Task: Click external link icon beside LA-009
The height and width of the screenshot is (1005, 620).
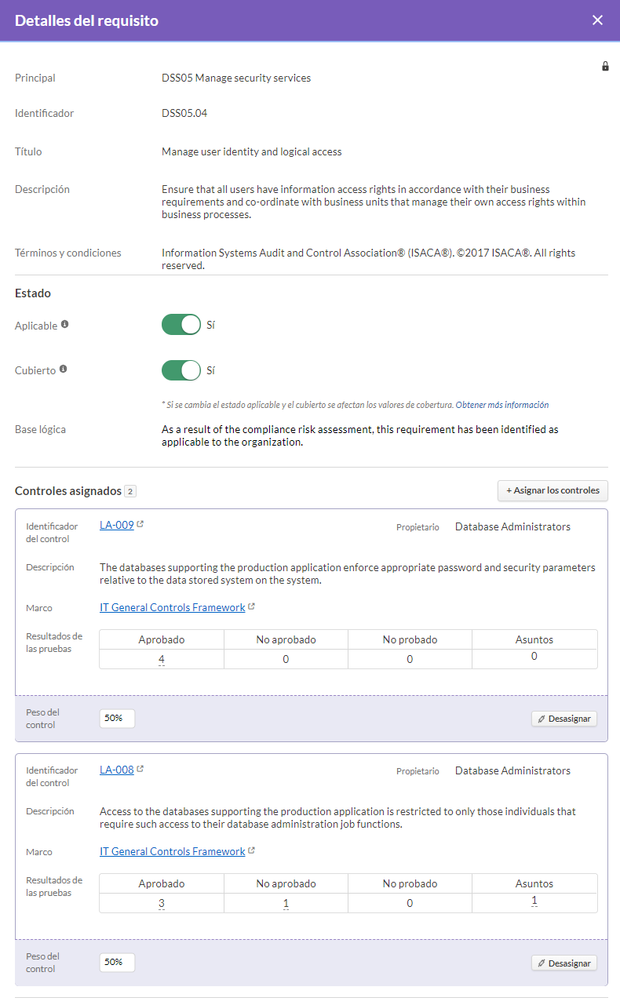Action: tap(140, 525)
